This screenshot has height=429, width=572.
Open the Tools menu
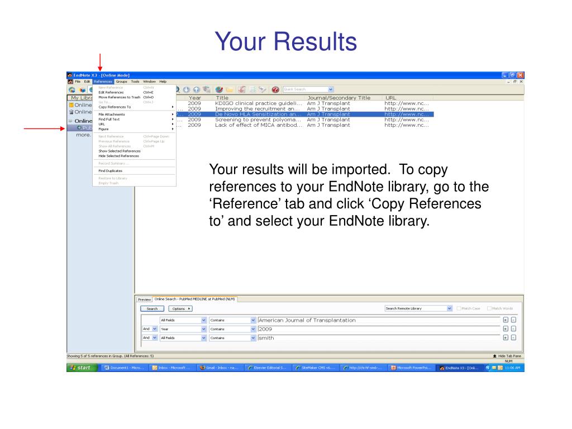coord(135,82)
